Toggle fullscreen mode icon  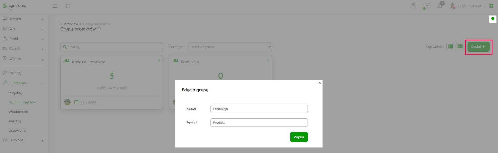click(68, 6)
